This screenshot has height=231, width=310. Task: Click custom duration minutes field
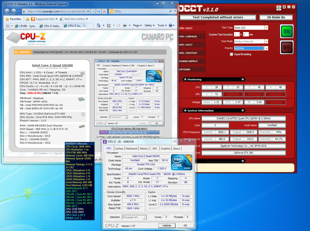click(x=246, y=35)
